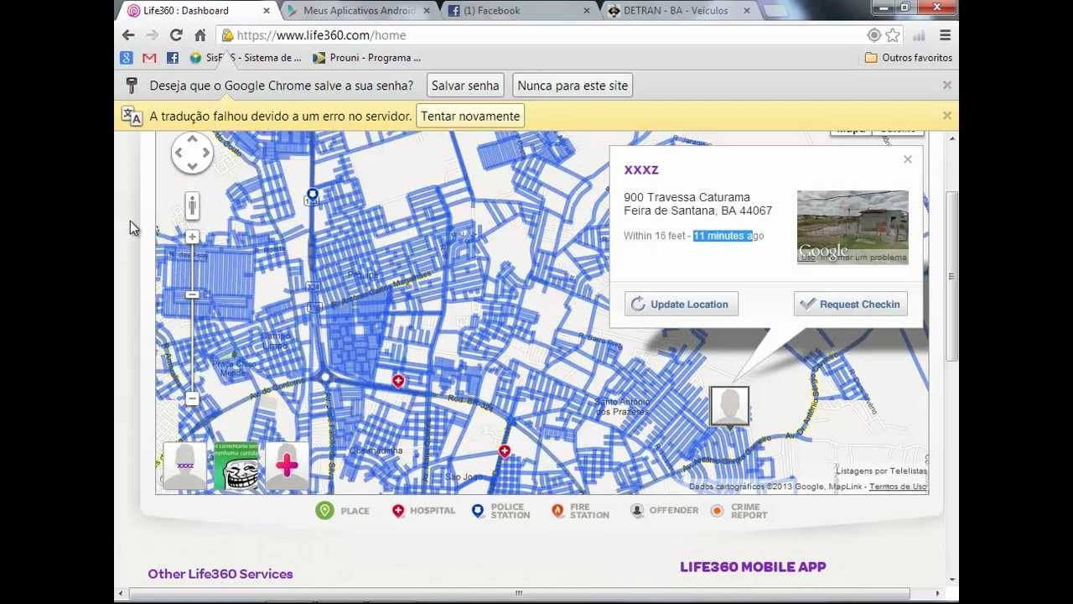The height and width of the screenshot is (604, 1073).
Task: Click the translate icon in the yellow bar
Action: pyautogui.click(x=132, y=116)
